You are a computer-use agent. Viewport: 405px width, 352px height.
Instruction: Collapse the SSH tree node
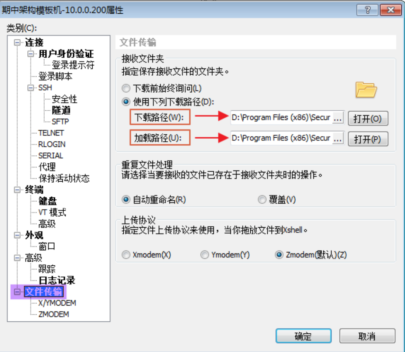pyautogui.click(x=31, y=88)
